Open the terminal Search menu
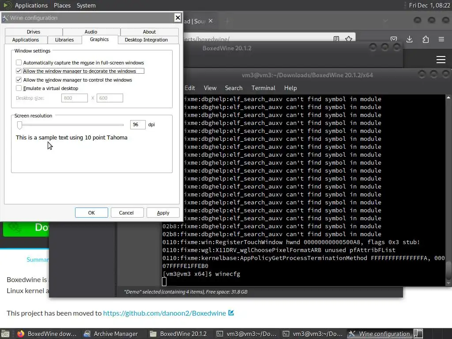 pos(234,88)
